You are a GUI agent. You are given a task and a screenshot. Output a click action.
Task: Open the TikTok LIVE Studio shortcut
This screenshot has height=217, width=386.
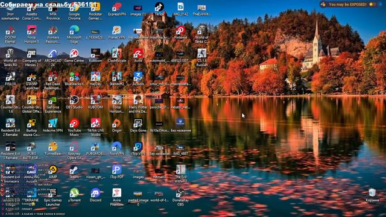[95, 128]
